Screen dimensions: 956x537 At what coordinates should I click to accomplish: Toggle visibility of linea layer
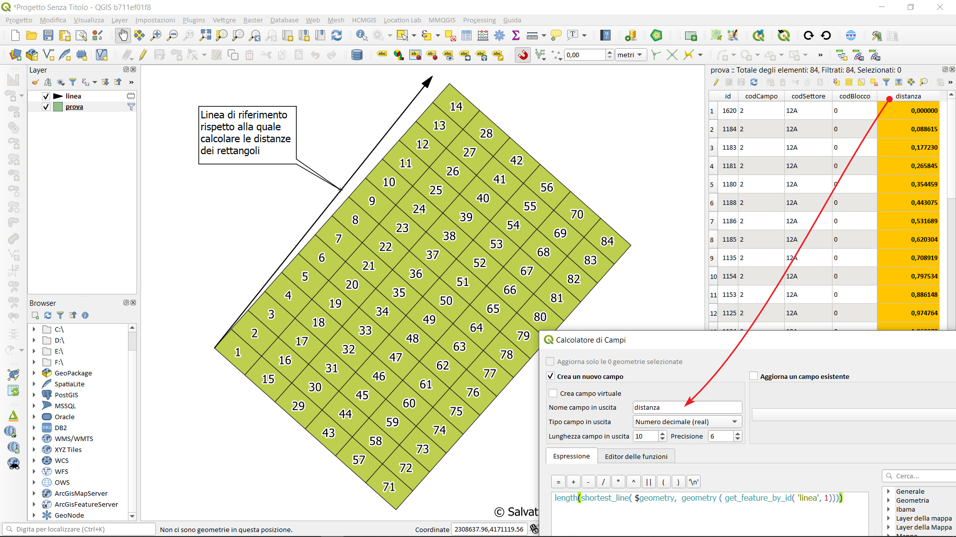[46, 96]
